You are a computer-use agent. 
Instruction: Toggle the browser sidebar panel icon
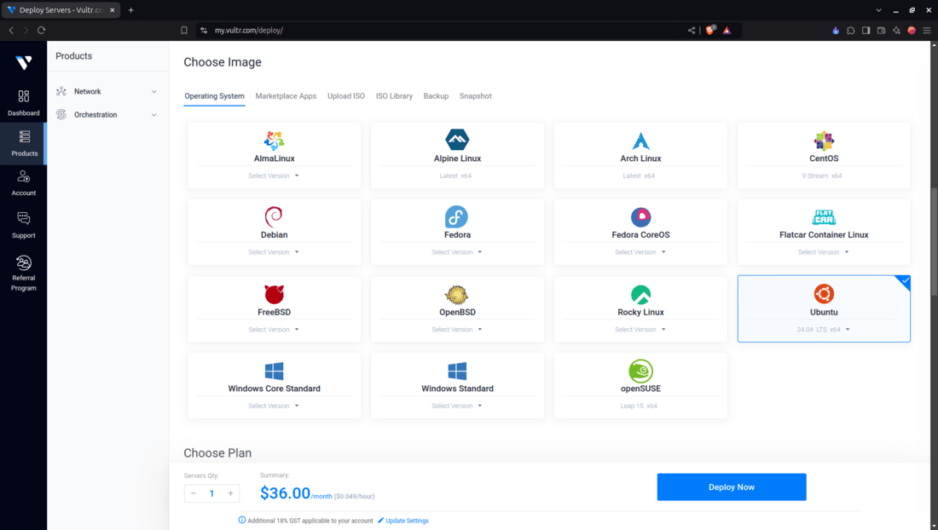click(866, 30)
